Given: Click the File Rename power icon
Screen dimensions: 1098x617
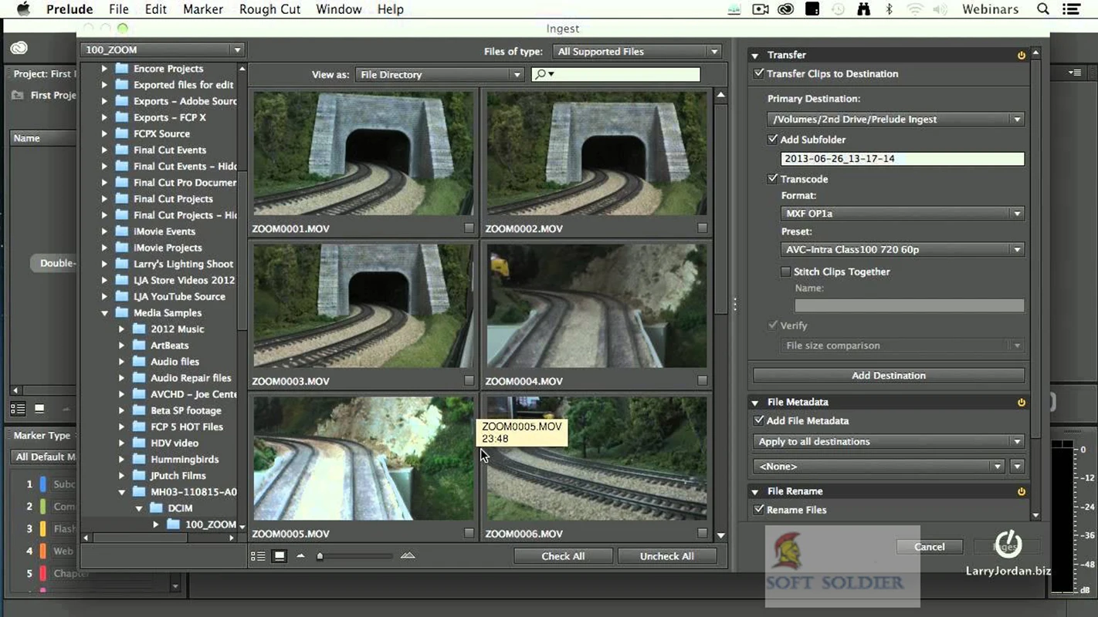Looking at the screenshot, I should pos(1021,491).
